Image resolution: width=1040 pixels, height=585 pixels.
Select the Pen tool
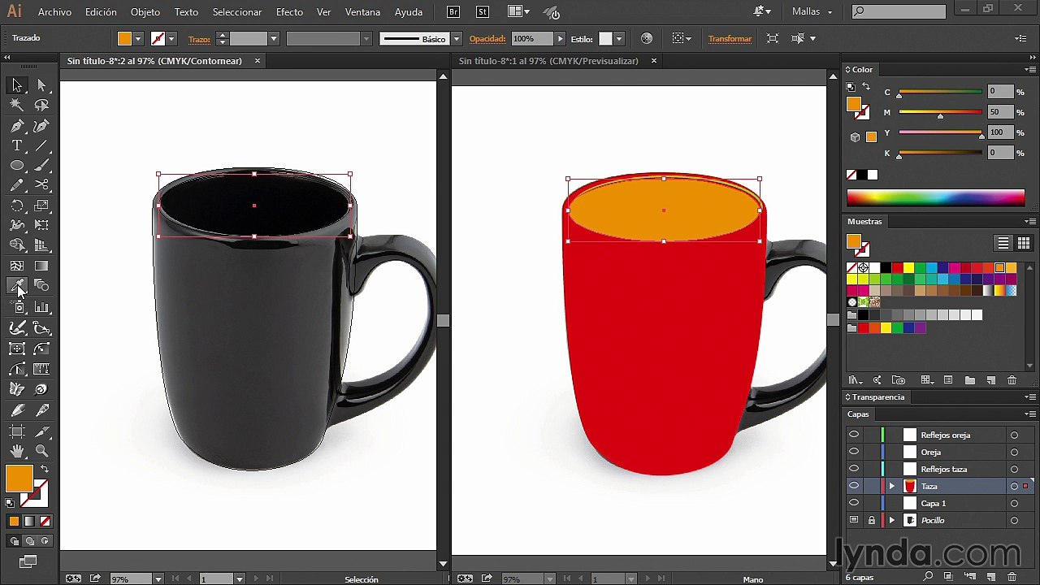pyautogui.click(x=17, y=126)
